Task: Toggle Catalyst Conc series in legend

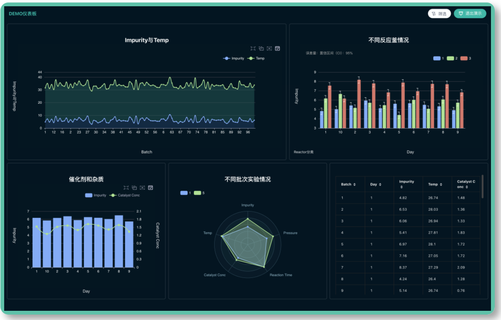Action: tap(125, 195)
